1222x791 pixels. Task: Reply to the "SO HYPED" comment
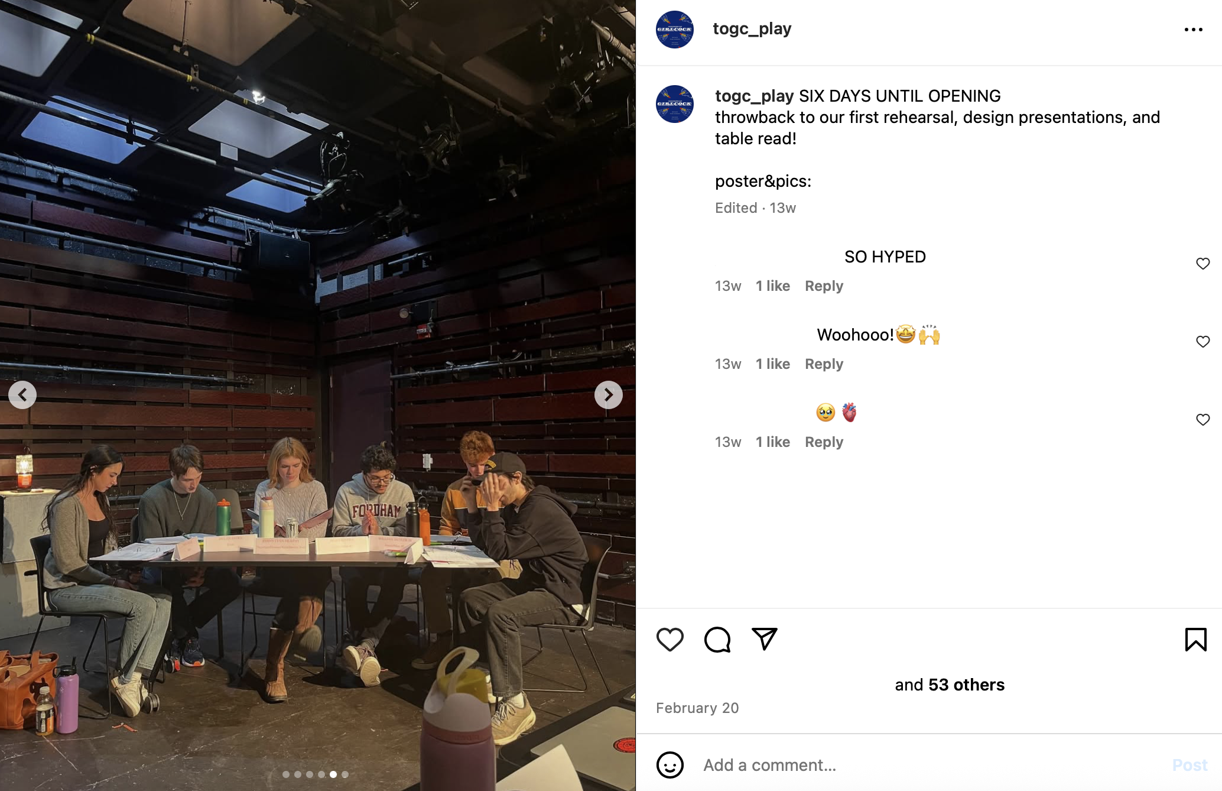(x=824, y=286)
